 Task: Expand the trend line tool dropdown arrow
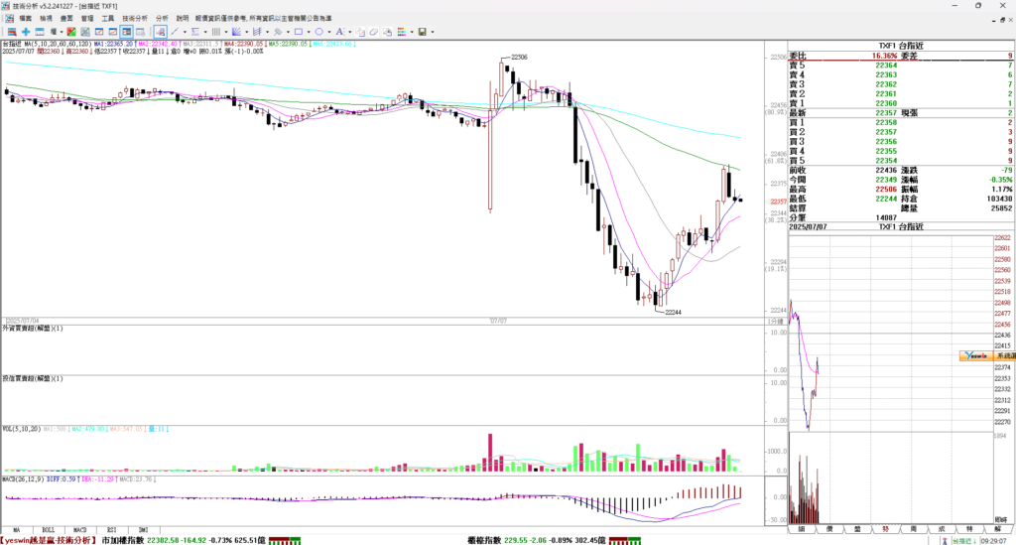pos(185,32)
